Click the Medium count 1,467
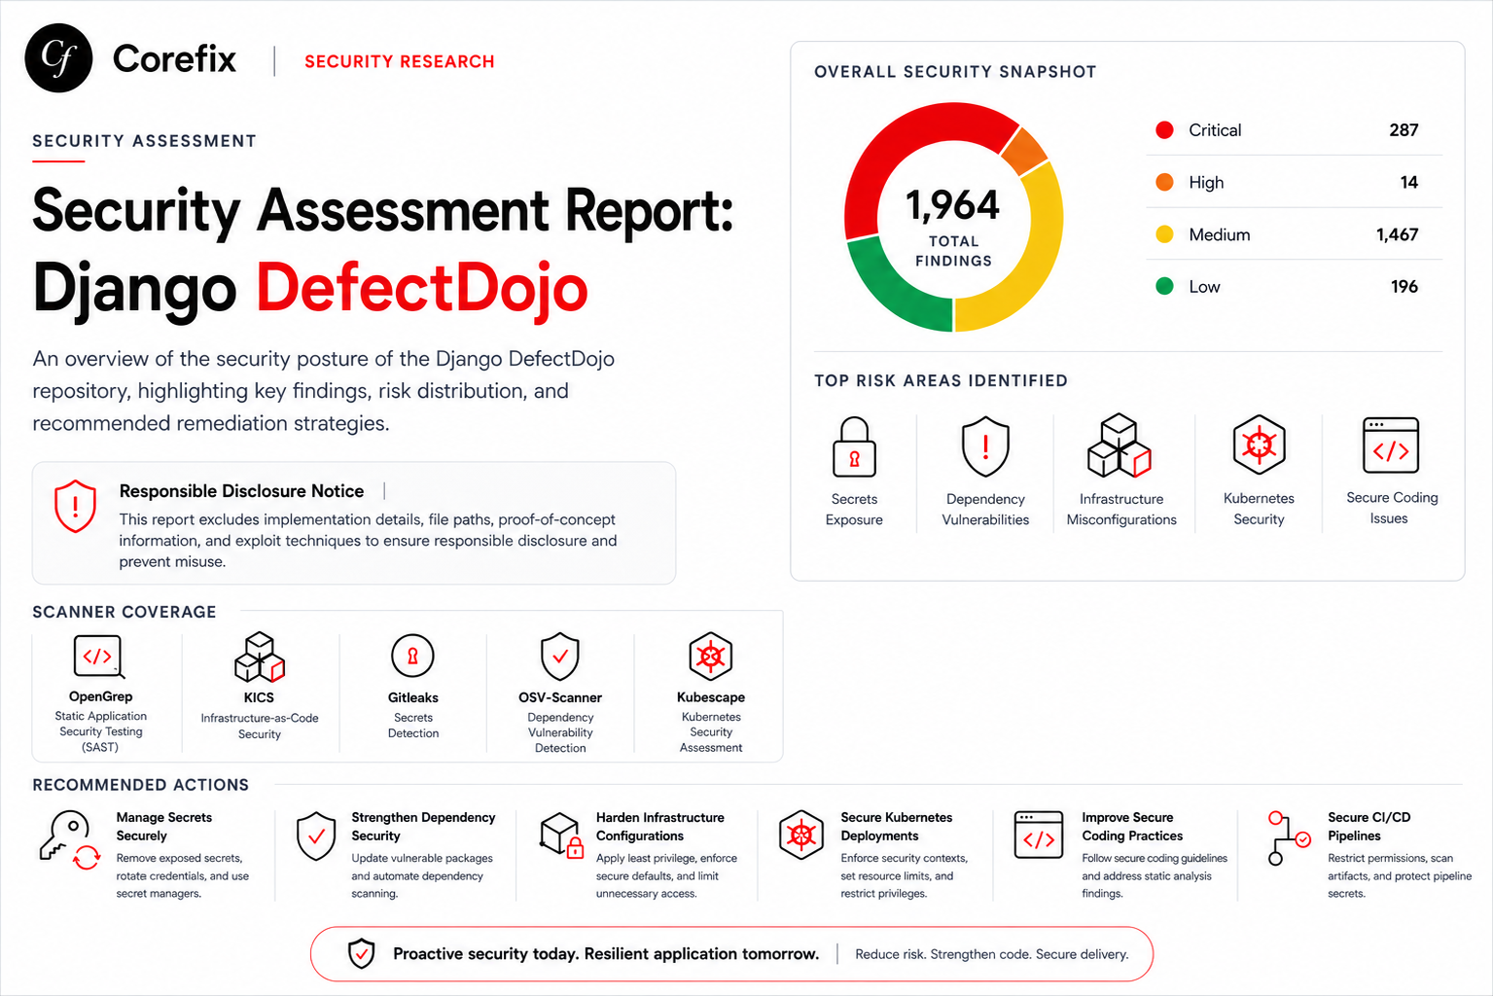 (x=1397, y=234)
